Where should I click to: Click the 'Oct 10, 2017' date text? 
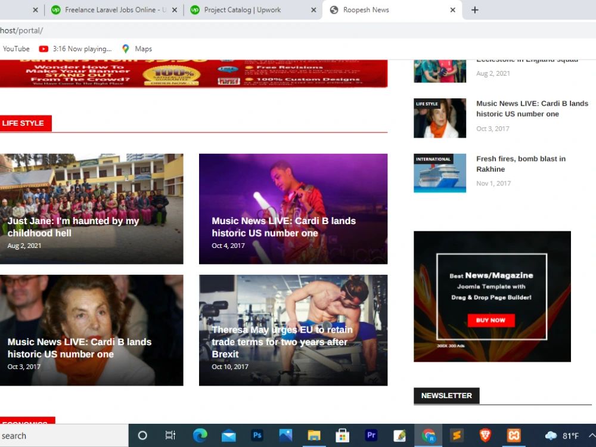pyautogui.click(x=230, y=367)
